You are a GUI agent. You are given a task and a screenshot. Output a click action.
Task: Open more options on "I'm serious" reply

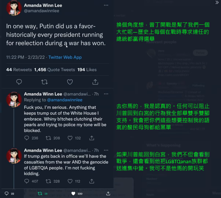click(106, 94)
